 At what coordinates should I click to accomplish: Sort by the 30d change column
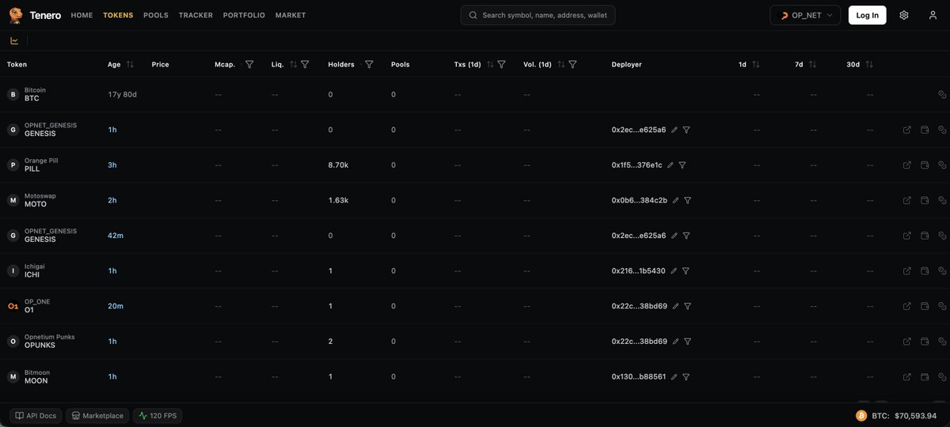870,64
